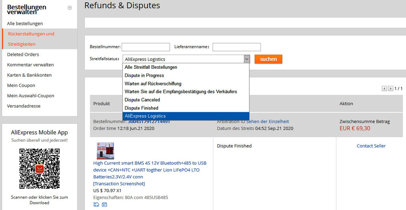
Task: Select Warten auf Rückverschiffung option
Action: pos(186,84)
